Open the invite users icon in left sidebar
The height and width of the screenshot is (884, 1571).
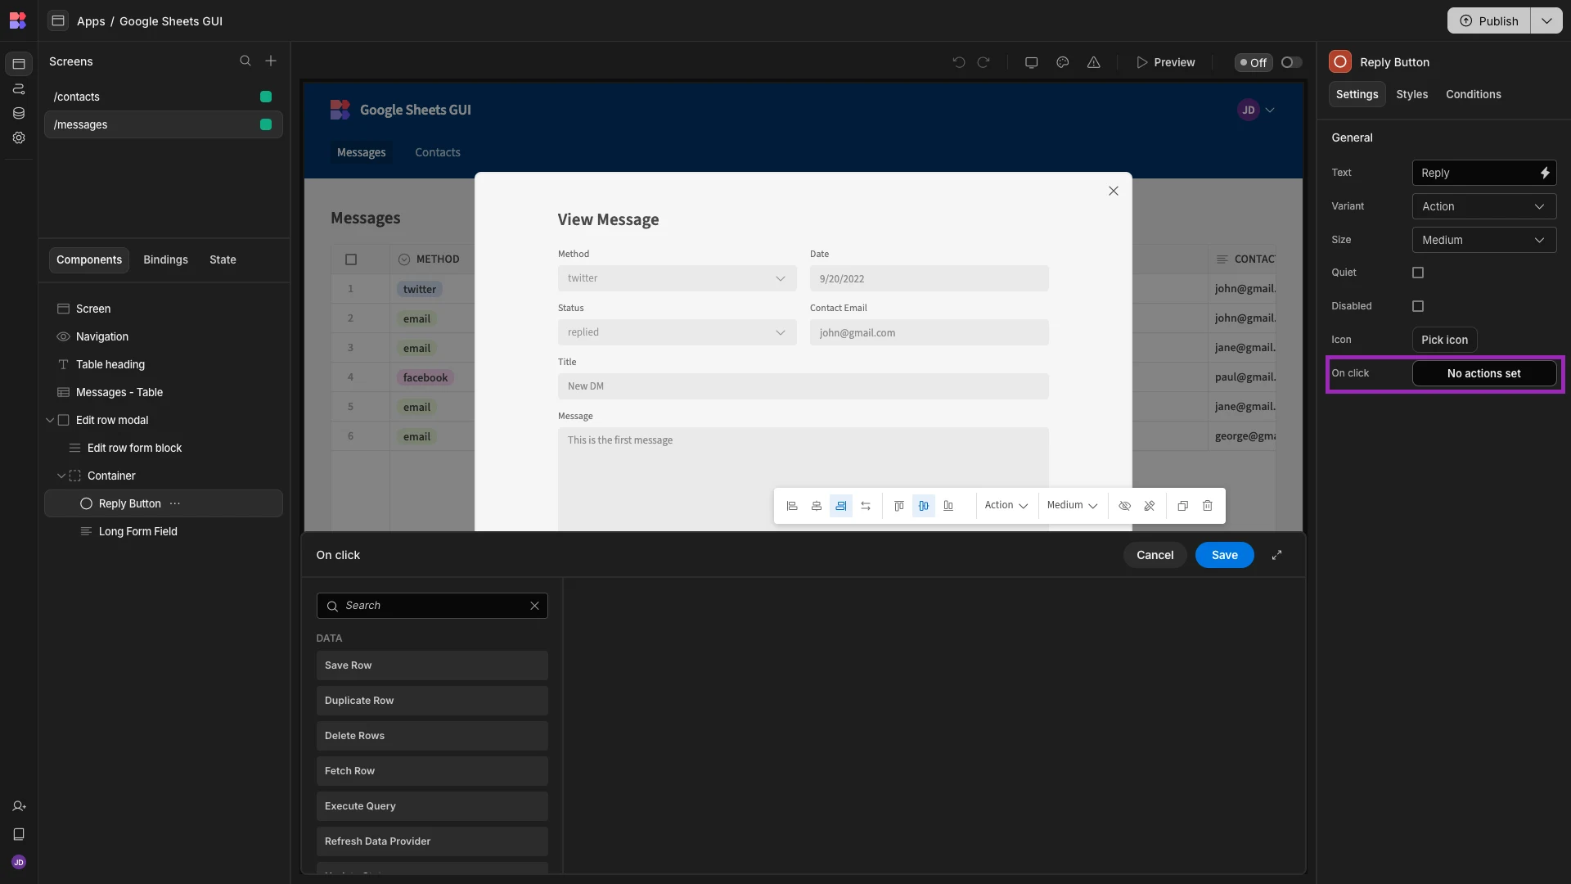pyautogui.click(x=19, y=806)
